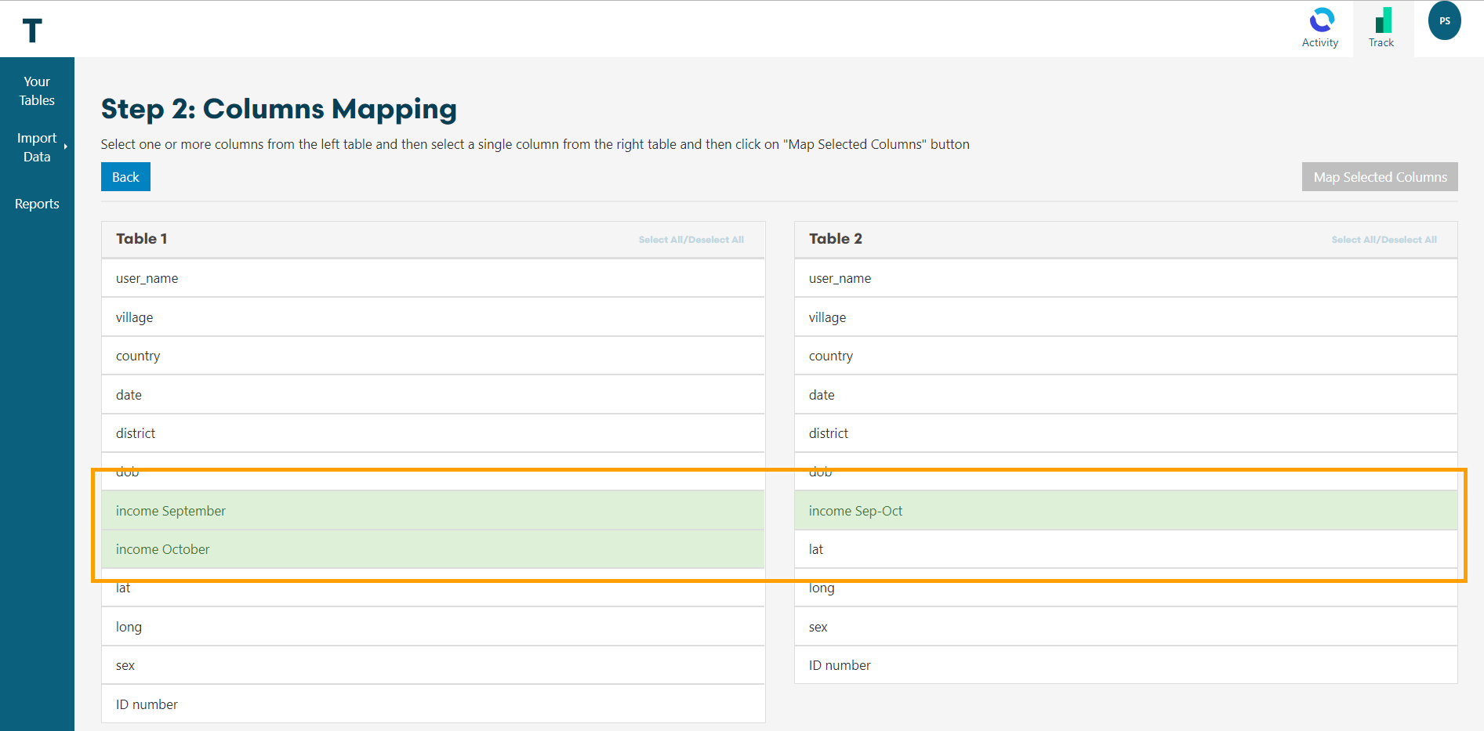Click the Back button

click(x=125, y=177)
